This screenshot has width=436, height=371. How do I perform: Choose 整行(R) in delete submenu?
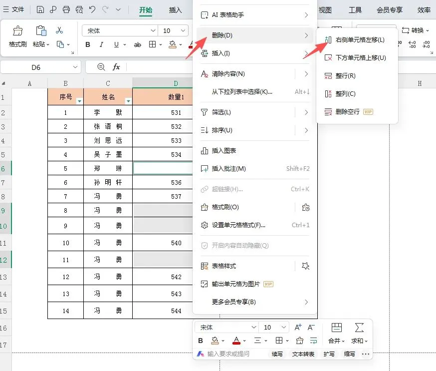[357, 76]
